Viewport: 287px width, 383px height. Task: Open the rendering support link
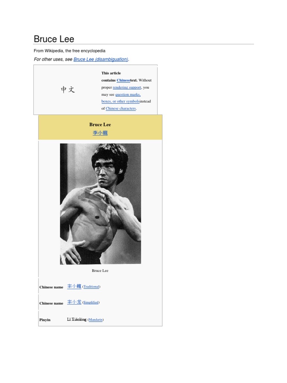click(127, 88)
